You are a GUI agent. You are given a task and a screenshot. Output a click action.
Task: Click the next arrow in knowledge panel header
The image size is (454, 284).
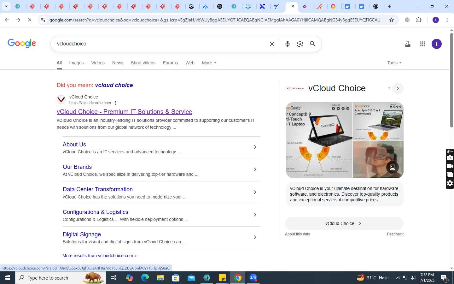click(398, 88)
